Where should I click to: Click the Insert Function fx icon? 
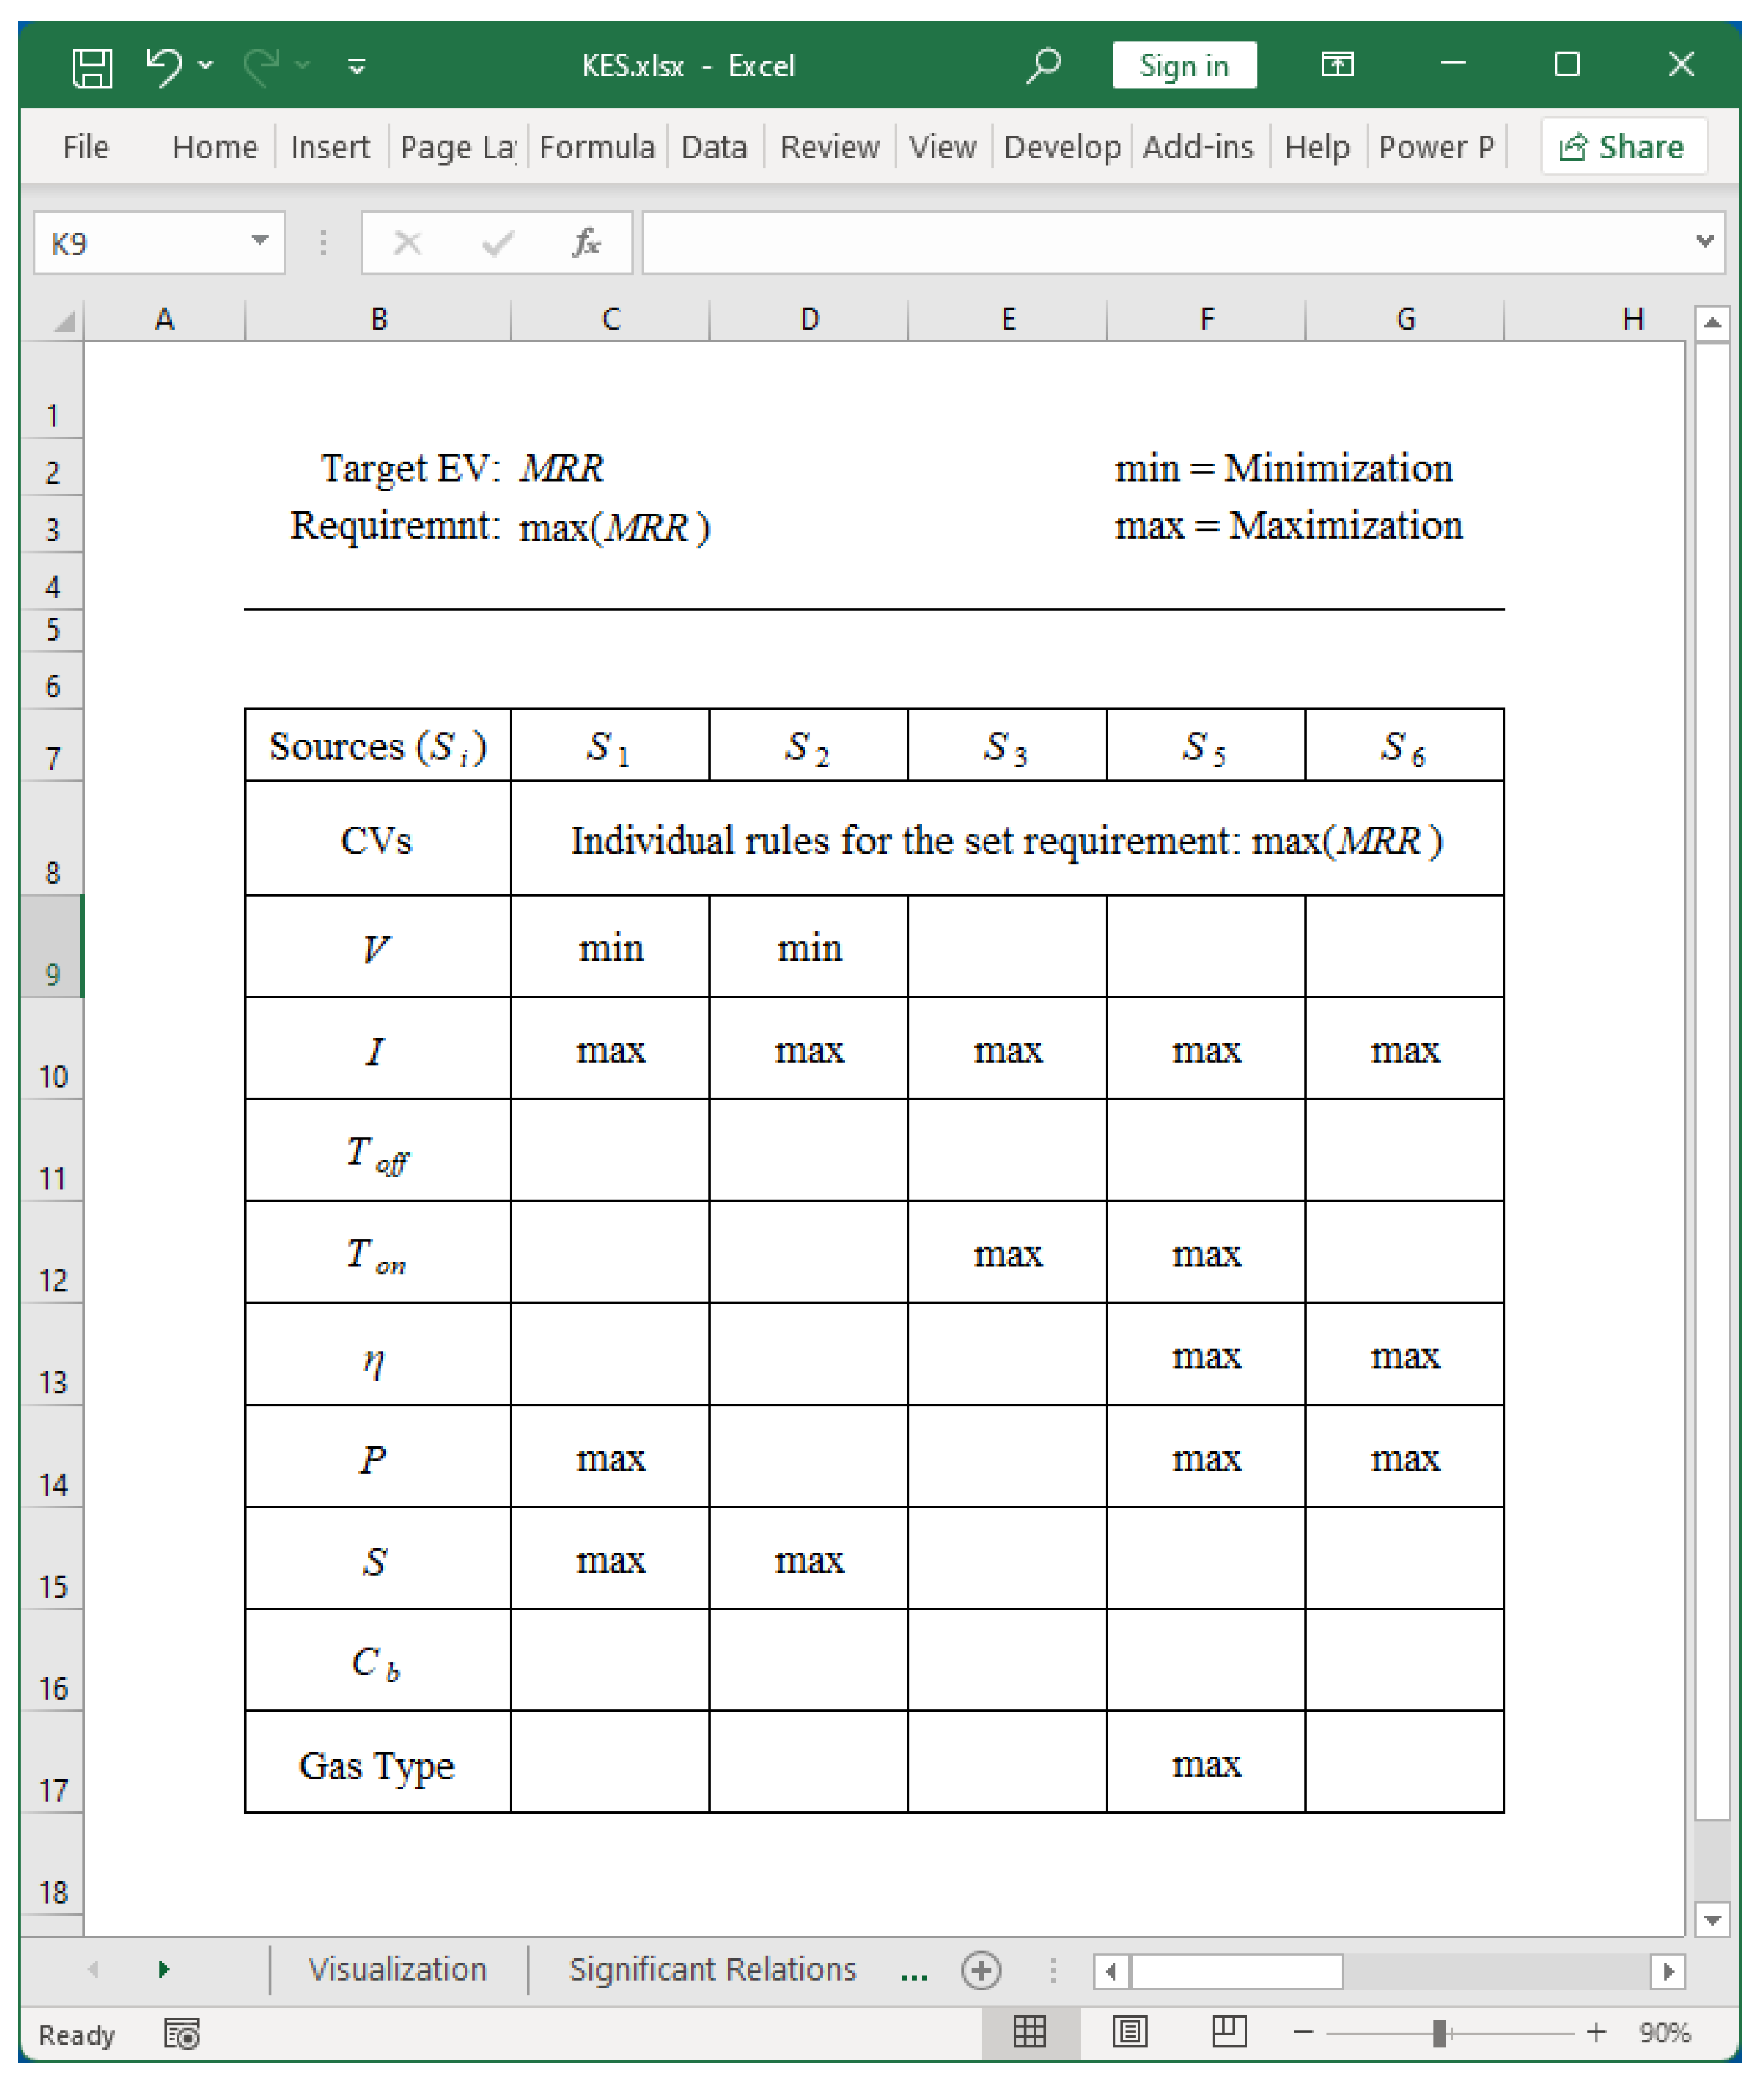click(x=586, y=242)
